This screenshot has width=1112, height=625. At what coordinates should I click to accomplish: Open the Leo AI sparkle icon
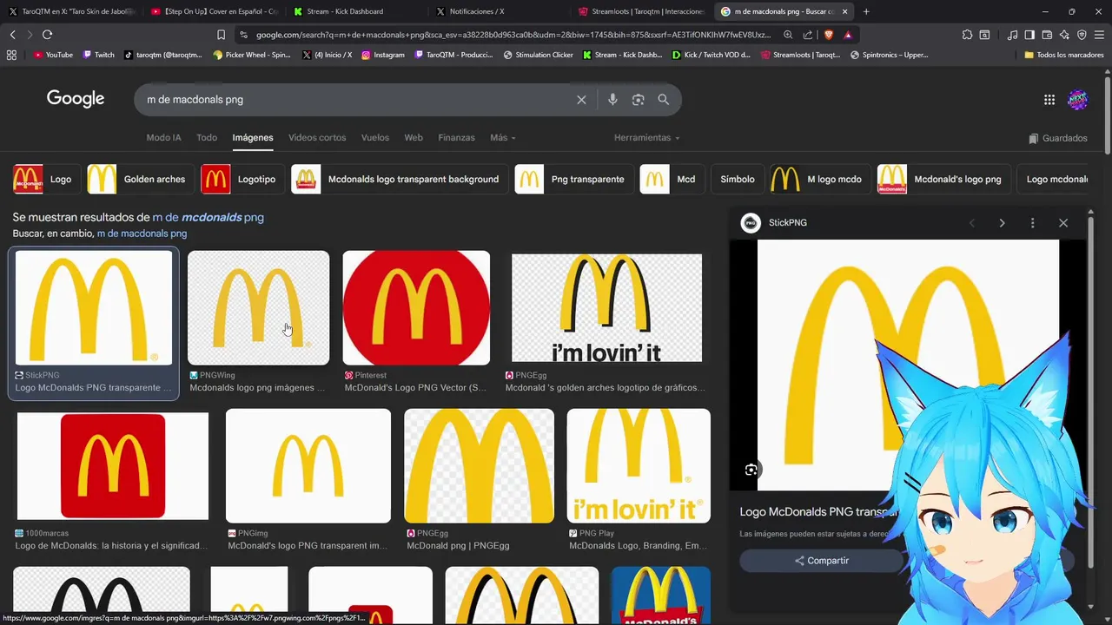tap(1064, 35)
